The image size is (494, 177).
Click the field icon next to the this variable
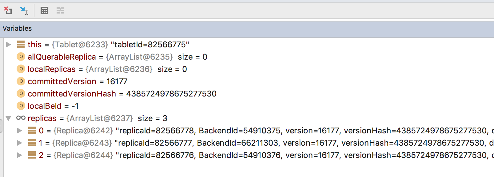pyautogui.click(x=20, y=44)
